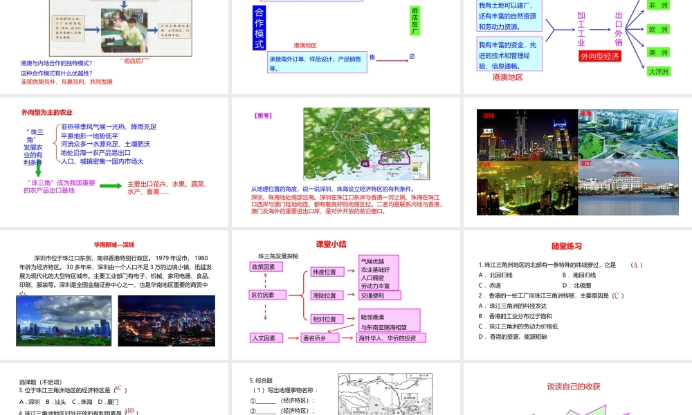Click the blue box starting 我有丰富的资金
The height and width of the screenshot is (415, 692).
509,55
